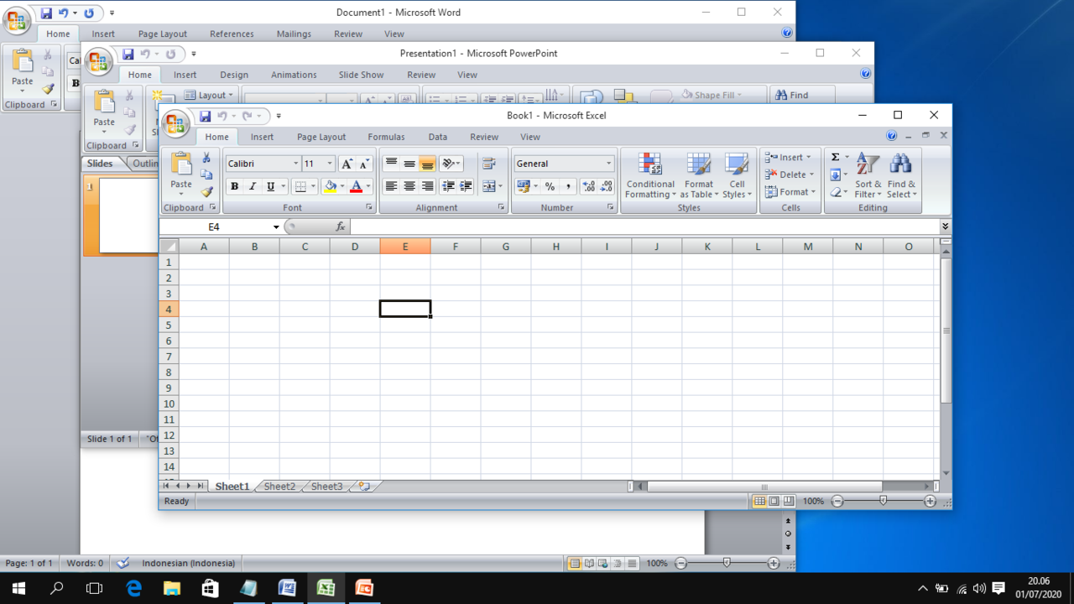Toggle Center alignment in Excel
The height and width of the screenshot is (604, 1074).
tap(409, 186)
